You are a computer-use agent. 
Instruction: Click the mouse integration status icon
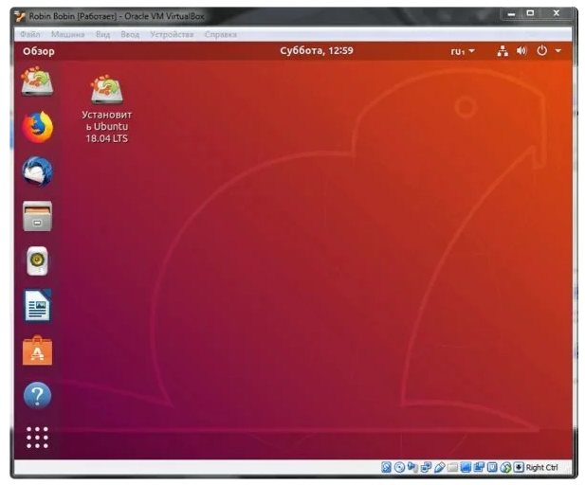[x=505, y=467]
